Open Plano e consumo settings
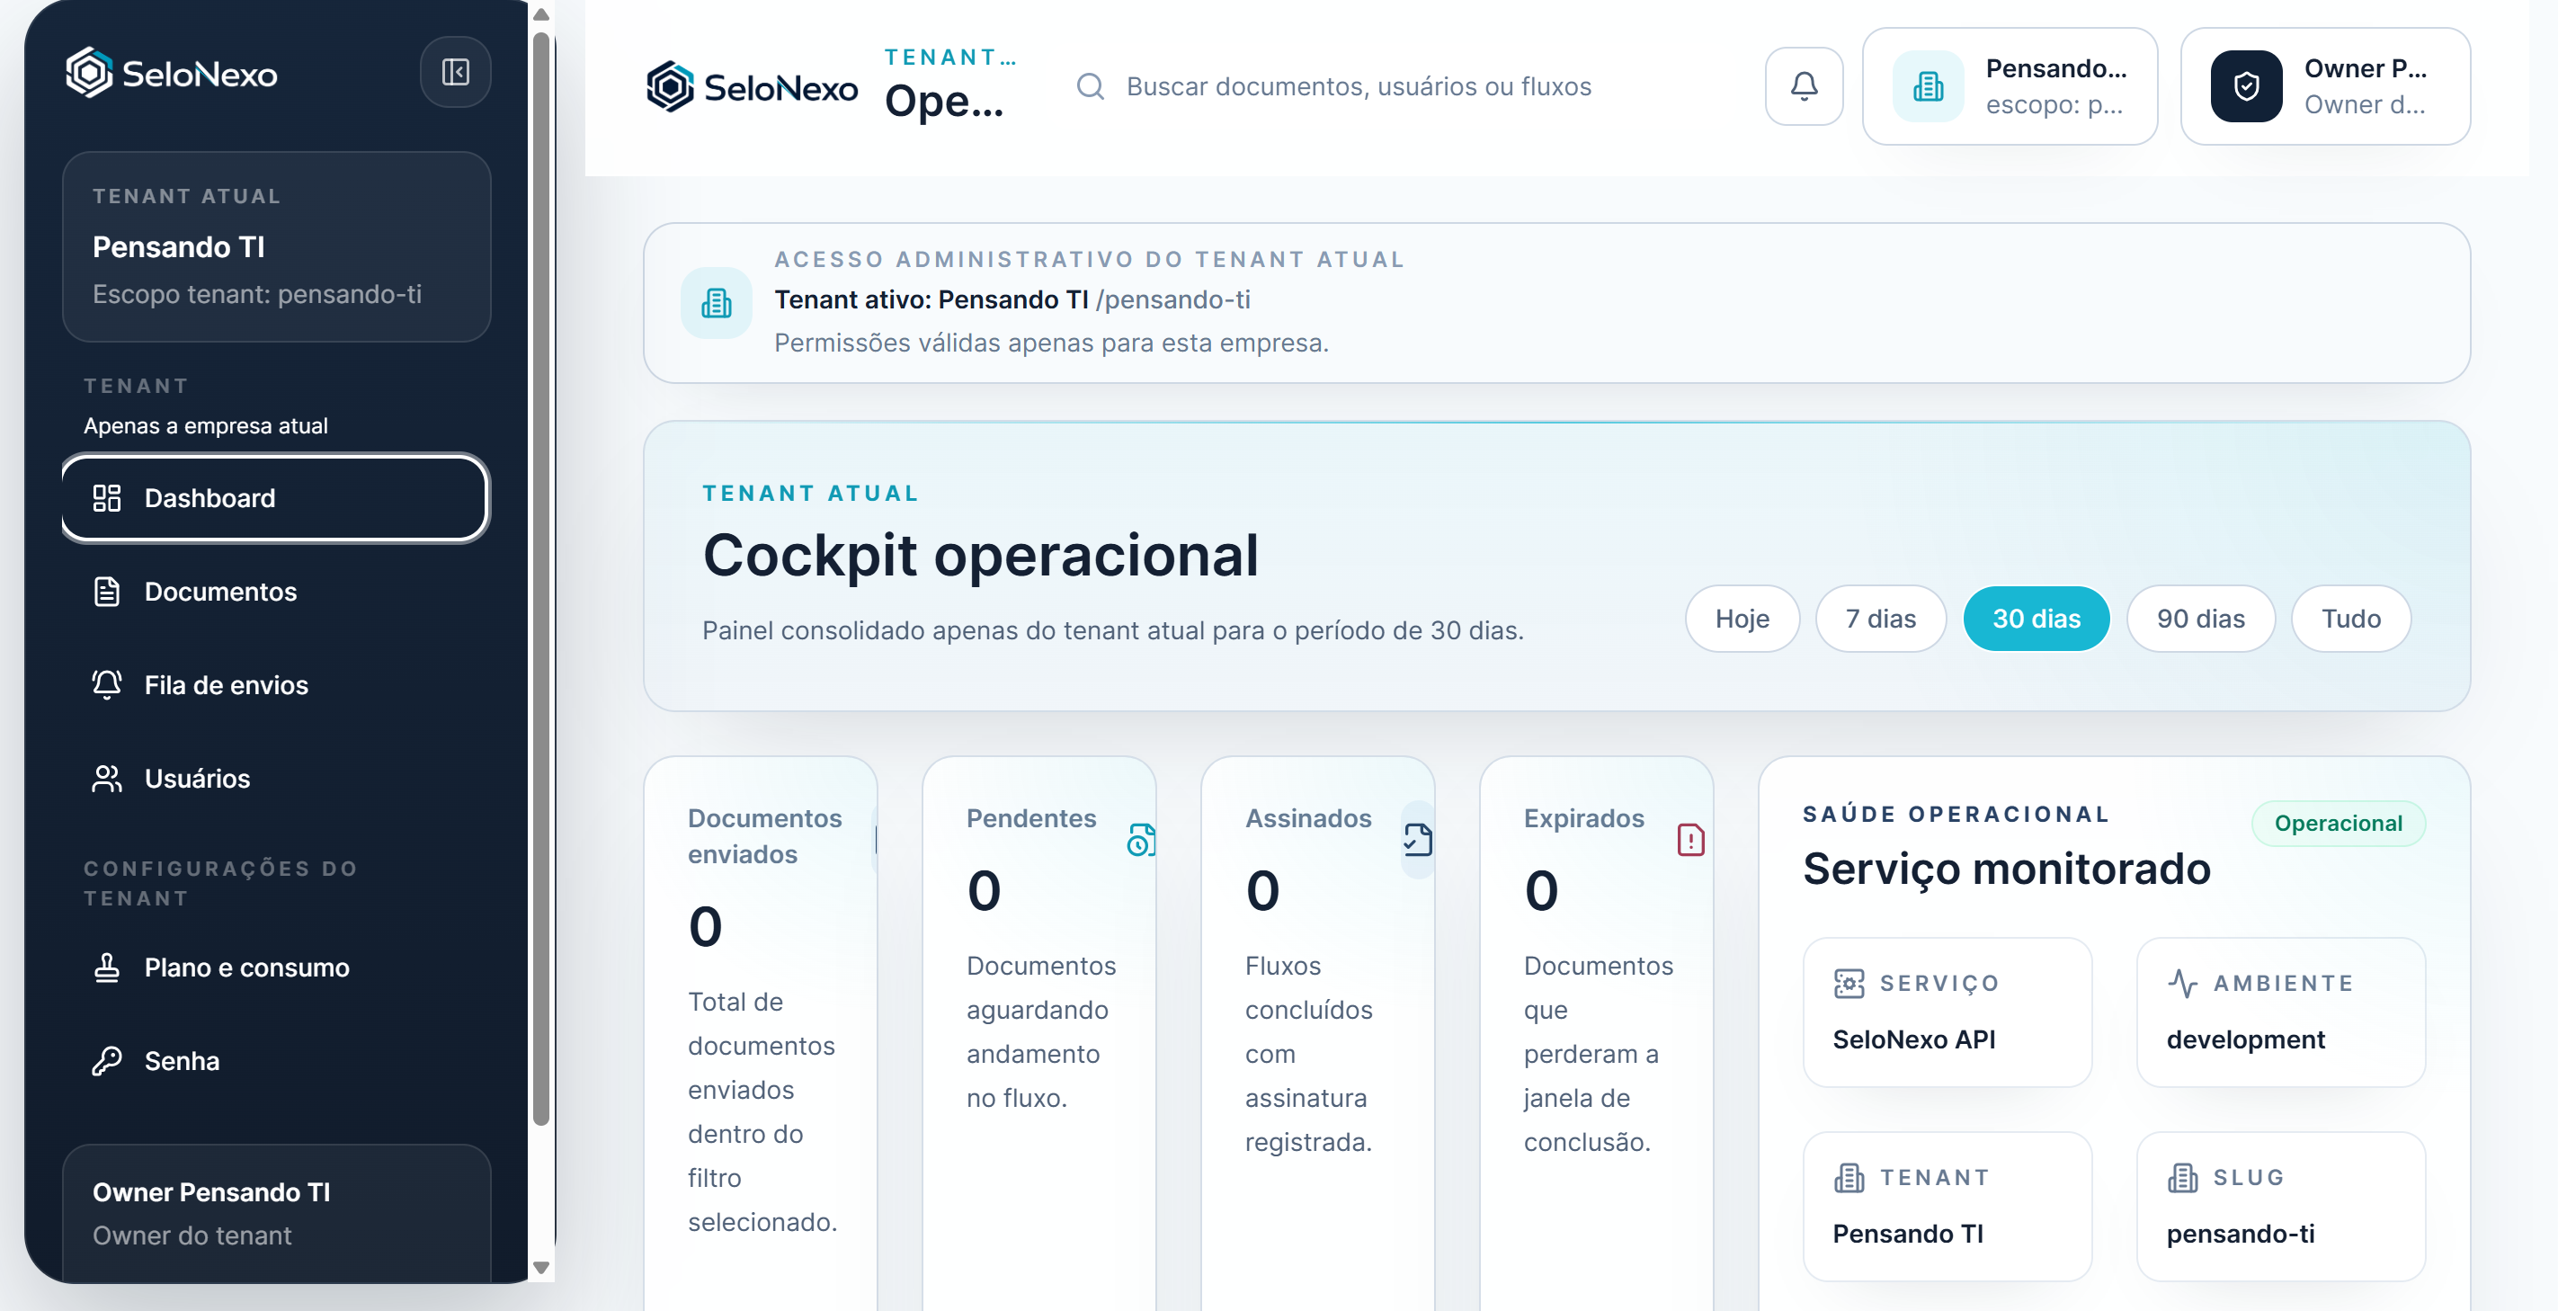Image resolution: width=2558 pixels, height=1311 pixels. point(275,967)
